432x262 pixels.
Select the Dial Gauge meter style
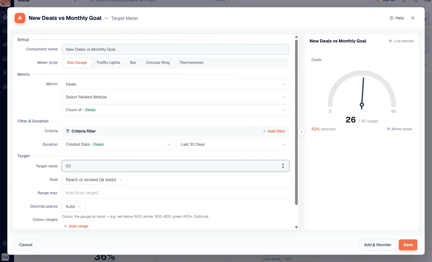[77, 63]
